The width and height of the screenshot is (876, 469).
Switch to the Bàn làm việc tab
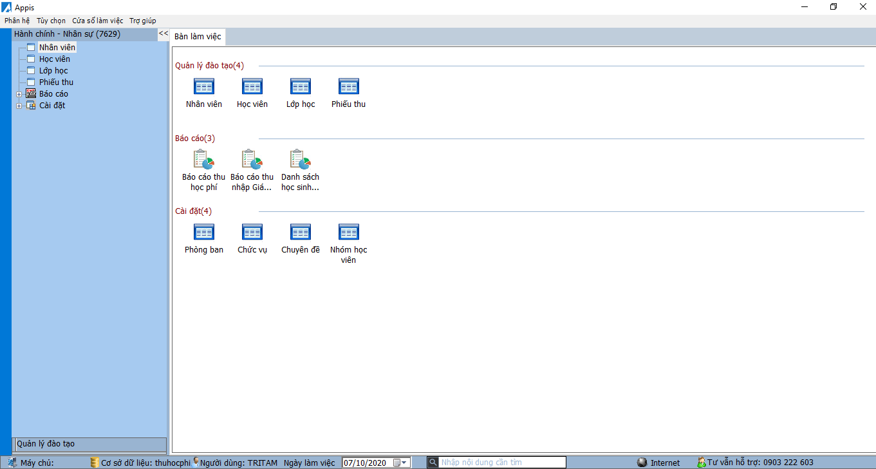198,37
